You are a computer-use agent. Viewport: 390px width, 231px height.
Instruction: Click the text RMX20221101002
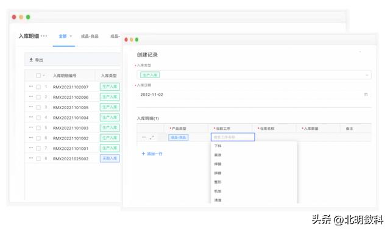[x=71, y=138]
